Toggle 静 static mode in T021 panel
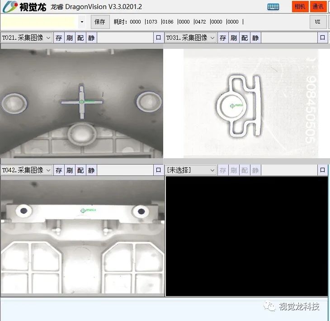The width and height of the screenshot is (330, 321). pyautogui.click(x=91, y=38)
